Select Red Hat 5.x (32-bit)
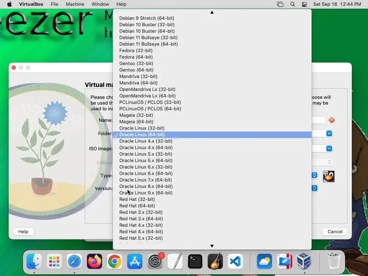Image resolution: width=368 pixels, height=276 pixels. (x=212, y=238)
